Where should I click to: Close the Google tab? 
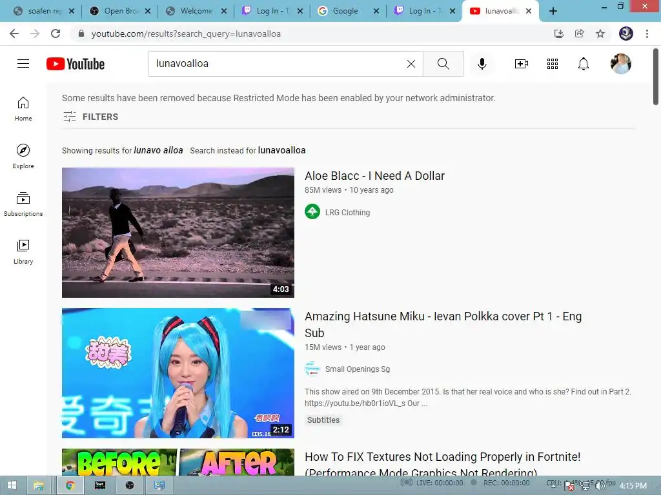pos(376,11)
